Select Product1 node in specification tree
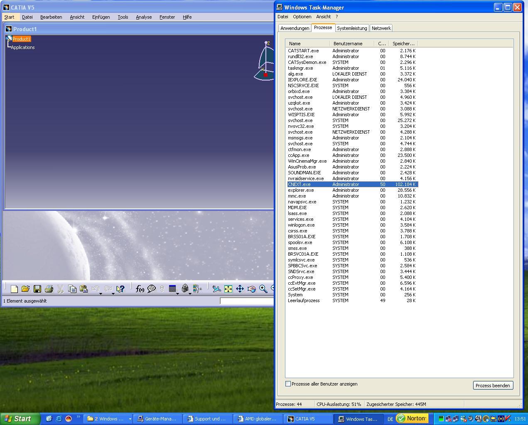The image size is (528, 425). tap(21, 39)
